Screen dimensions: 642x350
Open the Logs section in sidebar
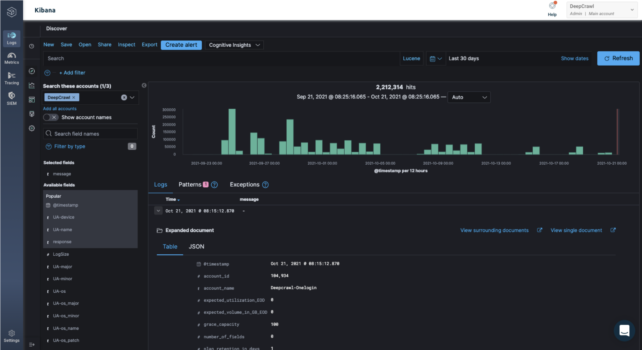pos(12,38)
